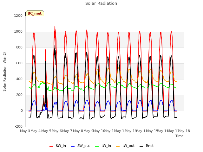The width and height of the screenshot is (203, 152).
Task: Toggle the Rnet legend entry
Action: [147, 146]
